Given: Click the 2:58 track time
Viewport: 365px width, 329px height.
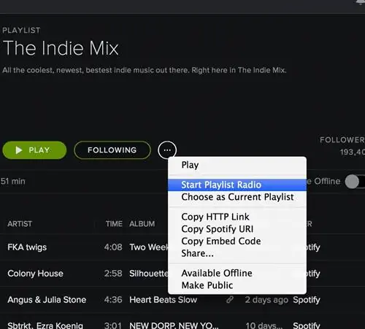Looking at the screenshot, I should [x=113, y=274].
